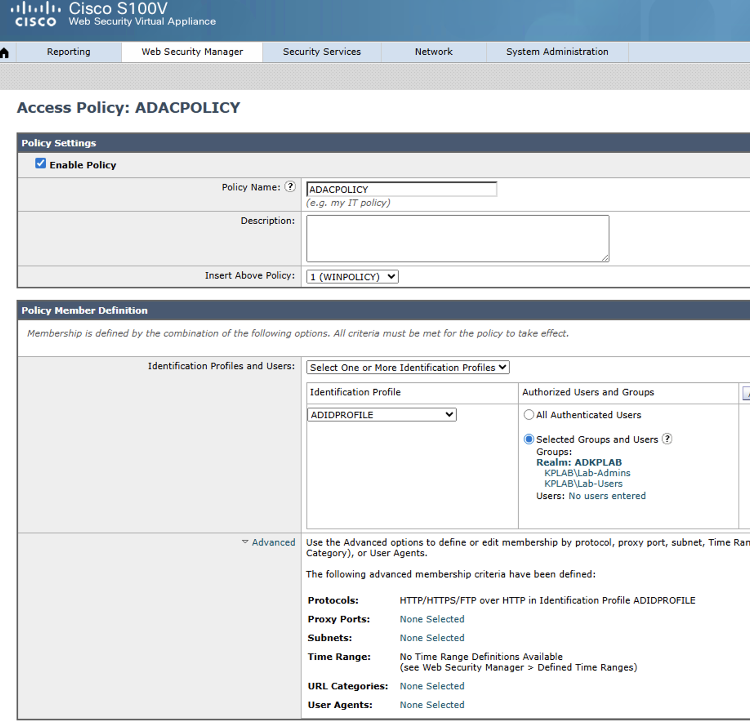The image size is (750, 723).
Task: Click the add profile row icon in the table header
Action: point(747,393)
